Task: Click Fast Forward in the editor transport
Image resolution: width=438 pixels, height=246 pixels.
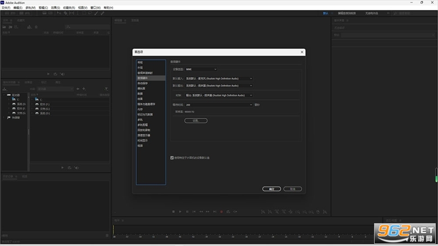Action: click(208, 212)
